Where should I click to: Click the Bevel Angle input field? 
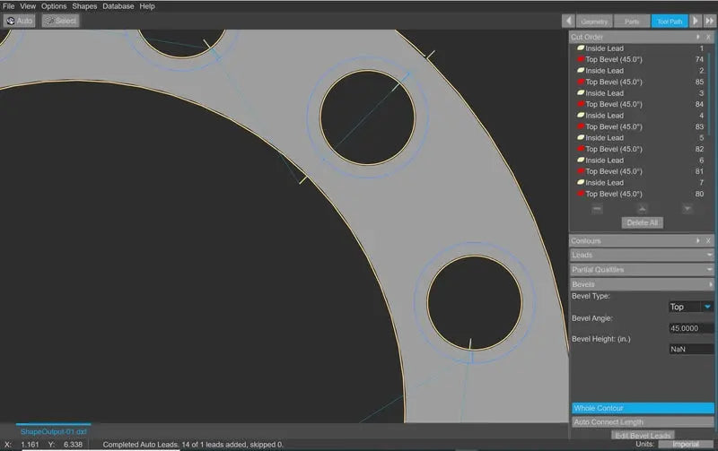point(690,328)
